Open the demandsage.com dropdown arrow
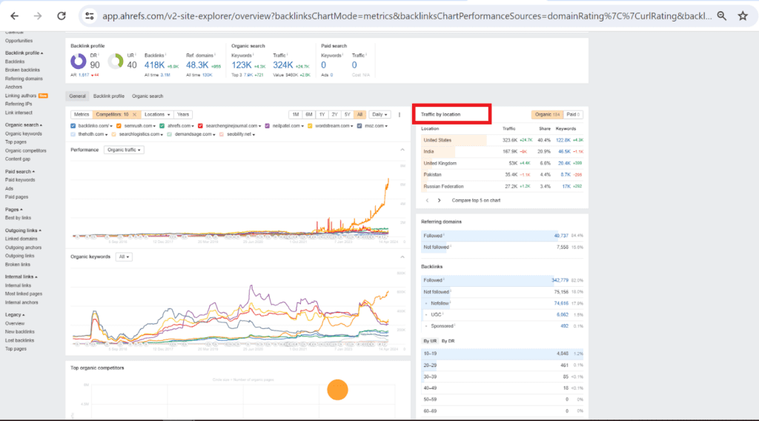The height and width of the screenshot is (421, 759). tap(213, 134)
